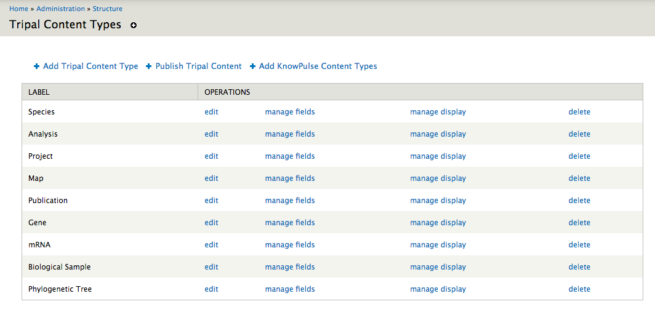Delete the Species content type

point(579,112)
